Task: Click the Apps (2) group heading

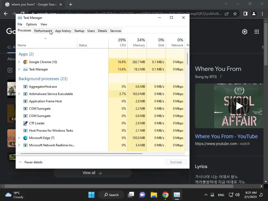Action: coord(26,54)
